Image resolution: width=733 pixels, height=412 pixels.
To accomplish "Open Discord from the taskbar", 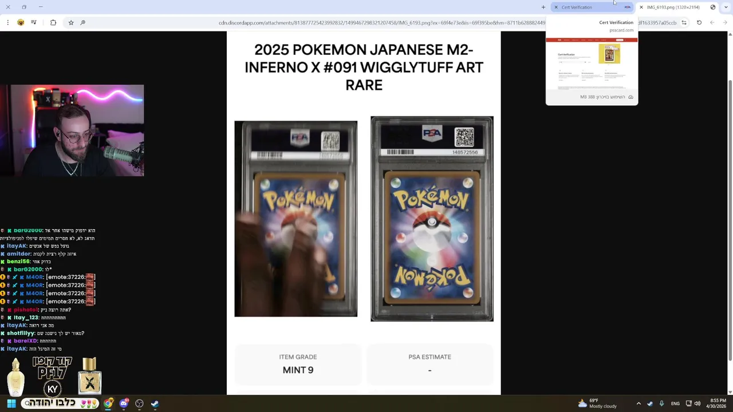I will pyautogui.click(x=124, y=403).
